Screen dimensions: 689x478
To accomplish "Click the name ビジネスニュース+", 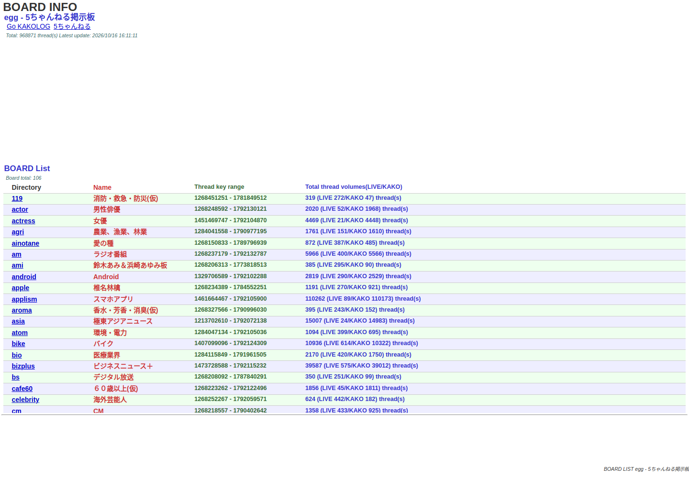I will (123, 366).
